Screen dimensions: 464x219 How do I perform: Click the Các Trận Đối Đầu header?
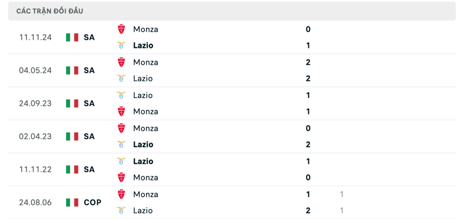[x=50, y=11]
